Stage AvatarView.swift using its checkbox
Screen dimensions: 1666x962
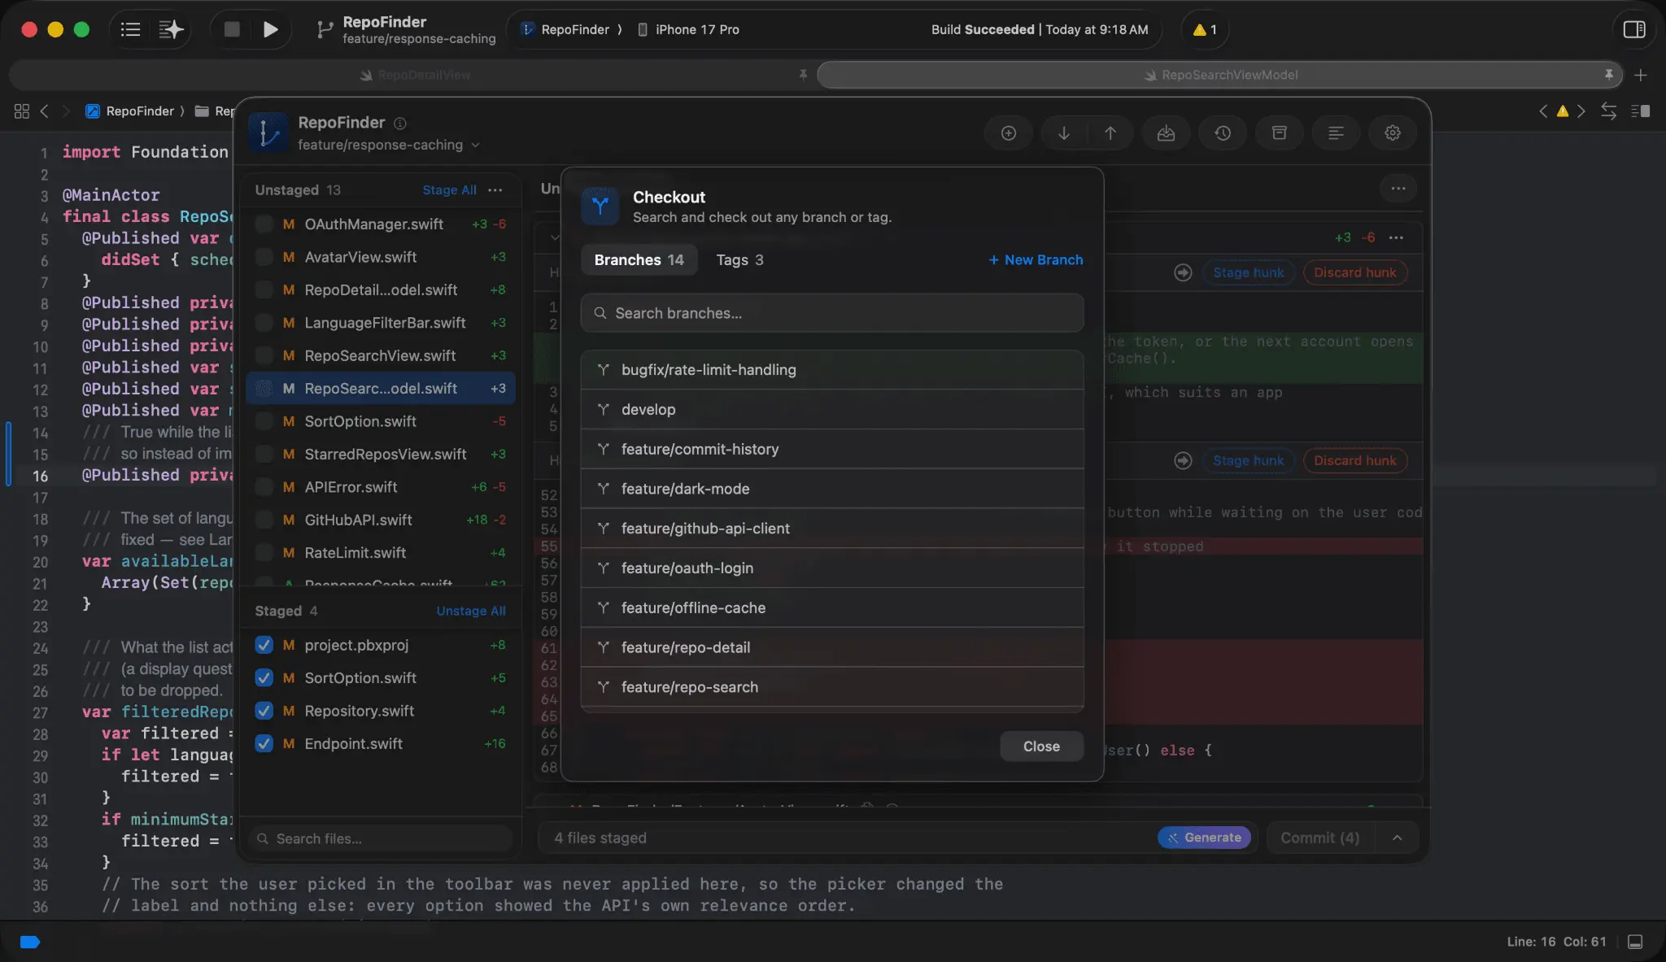(264, 257)
